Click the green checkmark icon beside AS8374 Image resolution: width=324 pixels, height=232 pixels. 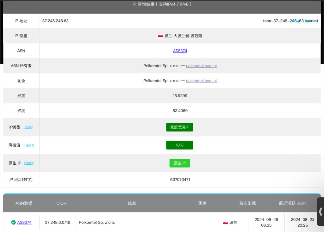(x=13, y=223)
